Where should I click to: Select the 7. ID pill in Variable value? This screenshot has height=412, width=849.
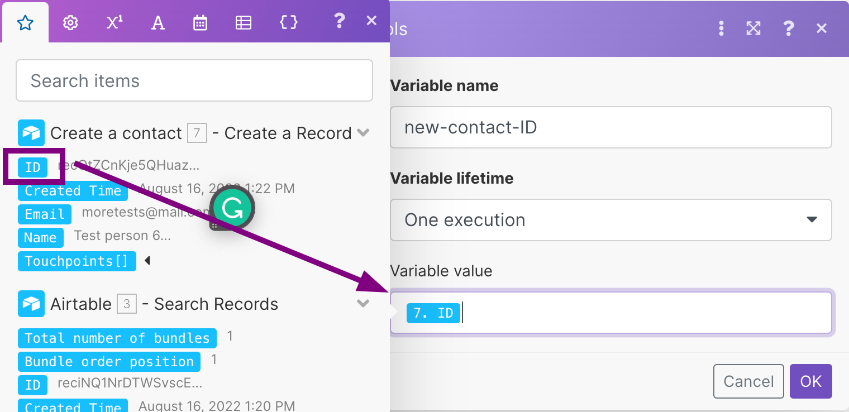pyautogui.click(x=433, y=313)
